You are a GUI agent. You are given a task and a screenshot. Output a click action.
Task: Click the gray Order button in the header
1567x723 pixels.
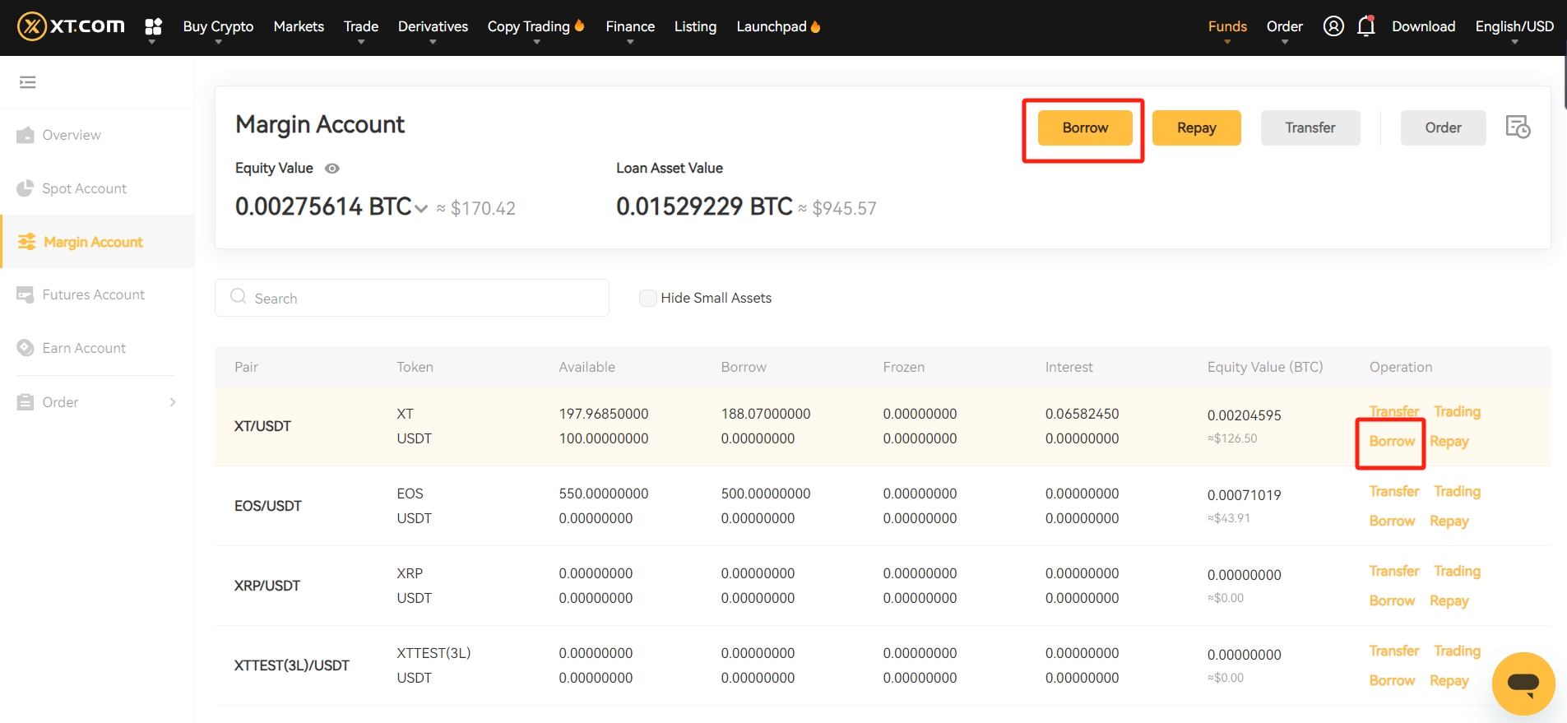pyautogui.click(x=1443, y=127)
